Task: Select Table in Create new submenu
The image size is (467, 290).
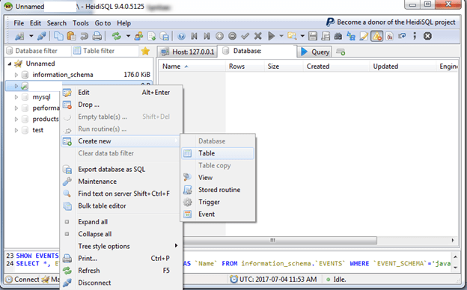Action: pos(218,153)
